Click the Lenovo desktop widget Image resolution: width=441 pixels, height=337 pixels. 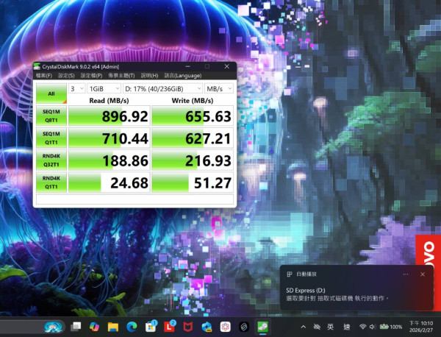[x=428, y=250]
